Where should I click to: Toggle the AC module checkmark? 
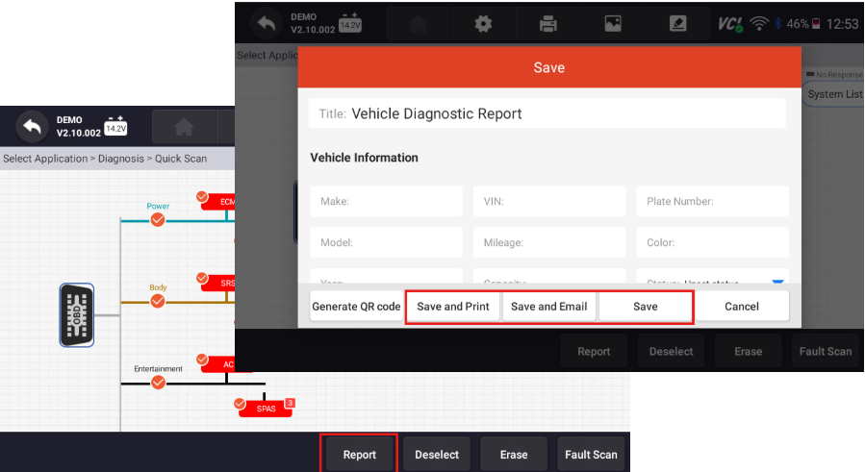(202, 360)
